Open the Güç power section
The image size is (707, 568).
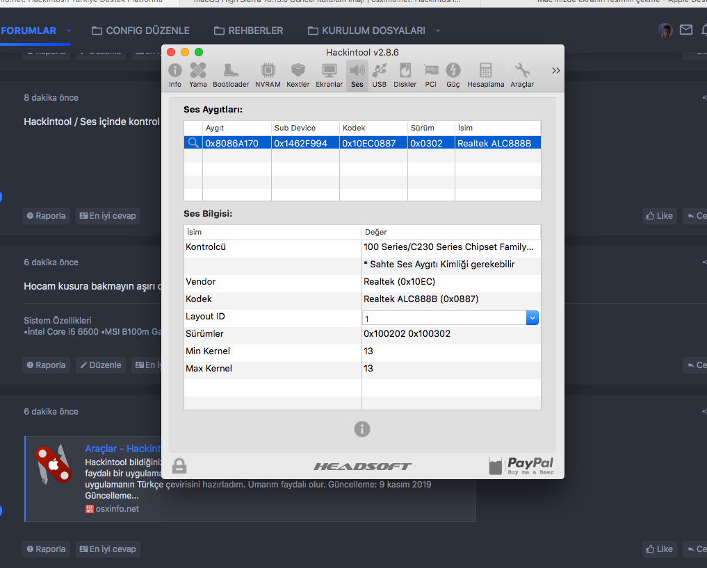[x=453, y=75]
